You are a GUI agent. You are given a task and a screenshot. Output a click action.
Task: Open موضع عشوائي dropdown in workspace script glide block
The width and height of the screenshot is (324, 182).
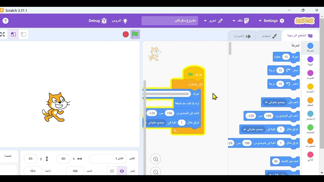point(155,123)
